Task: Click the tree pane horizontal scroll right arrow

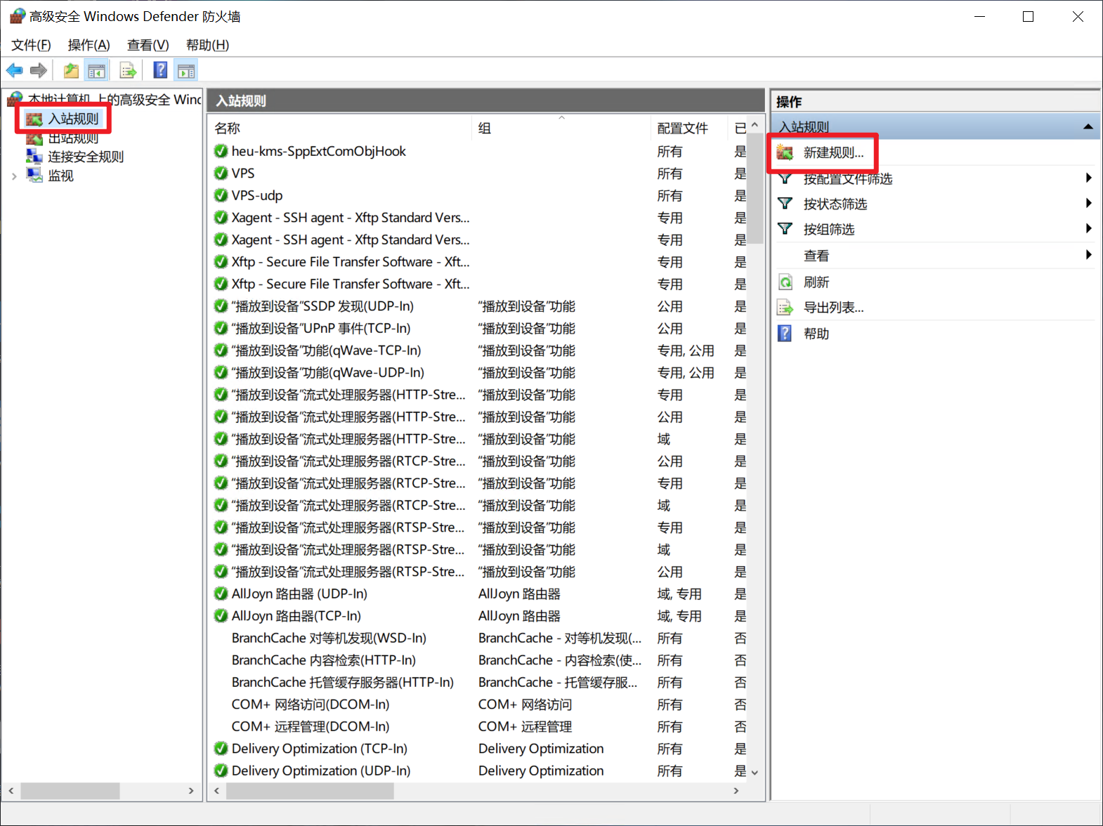Action: tap(190, 791)
